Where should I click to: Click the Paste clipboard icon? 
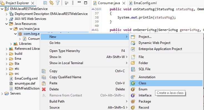click(x=44, y=83)
